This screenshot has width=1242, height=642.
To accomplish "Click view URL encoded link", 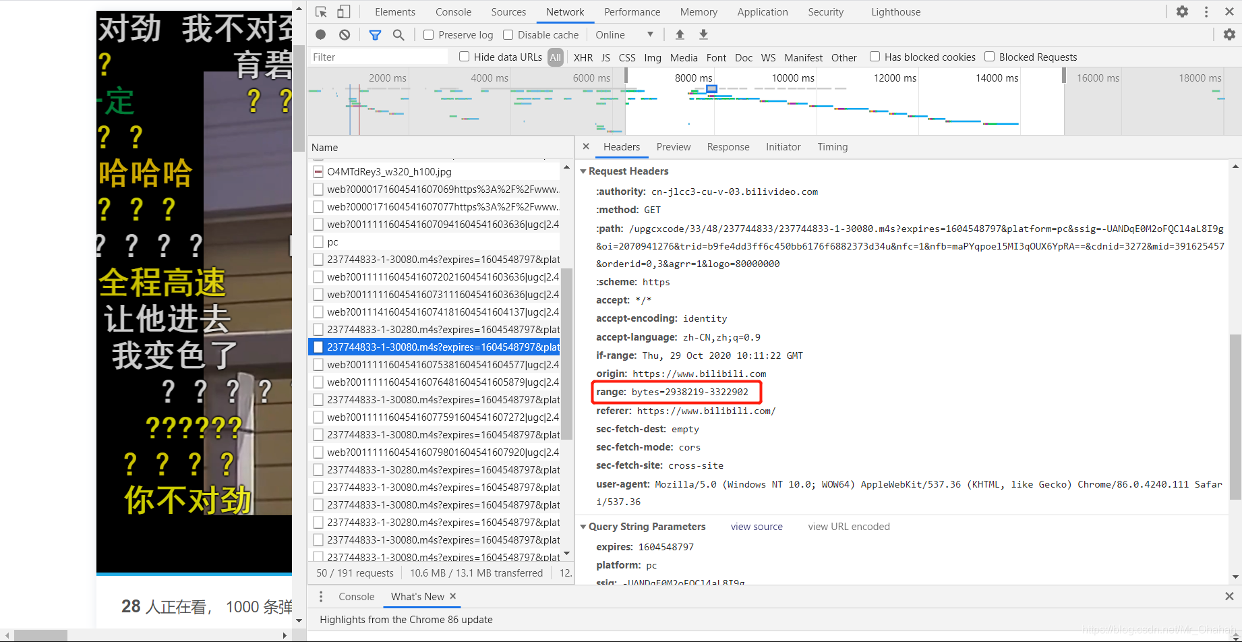I will click(849, 527).
